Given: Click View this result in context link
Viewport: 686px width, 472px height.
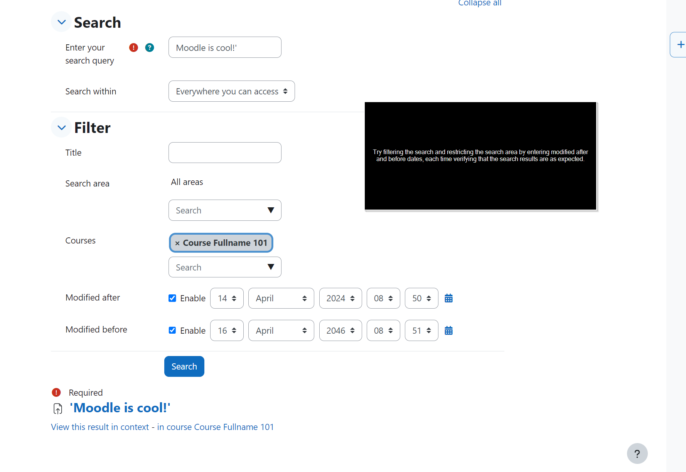Looking at the screenshot, I should point(100,427).
